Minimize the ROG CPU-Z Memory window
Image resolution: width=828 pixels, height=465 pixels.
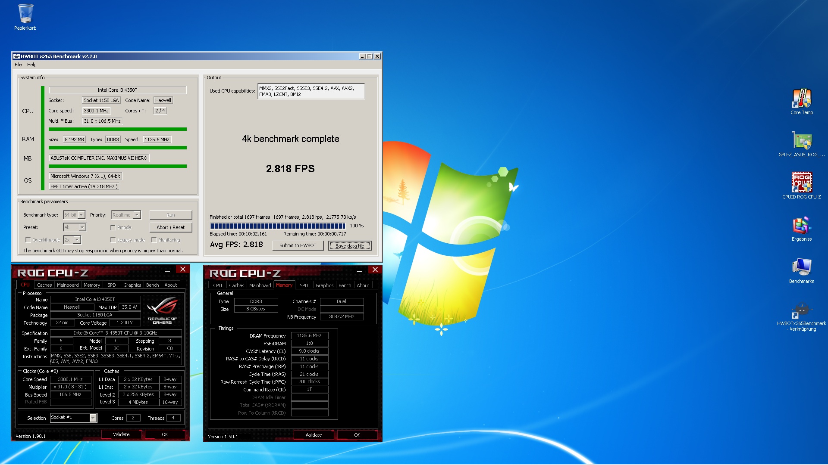359,271
